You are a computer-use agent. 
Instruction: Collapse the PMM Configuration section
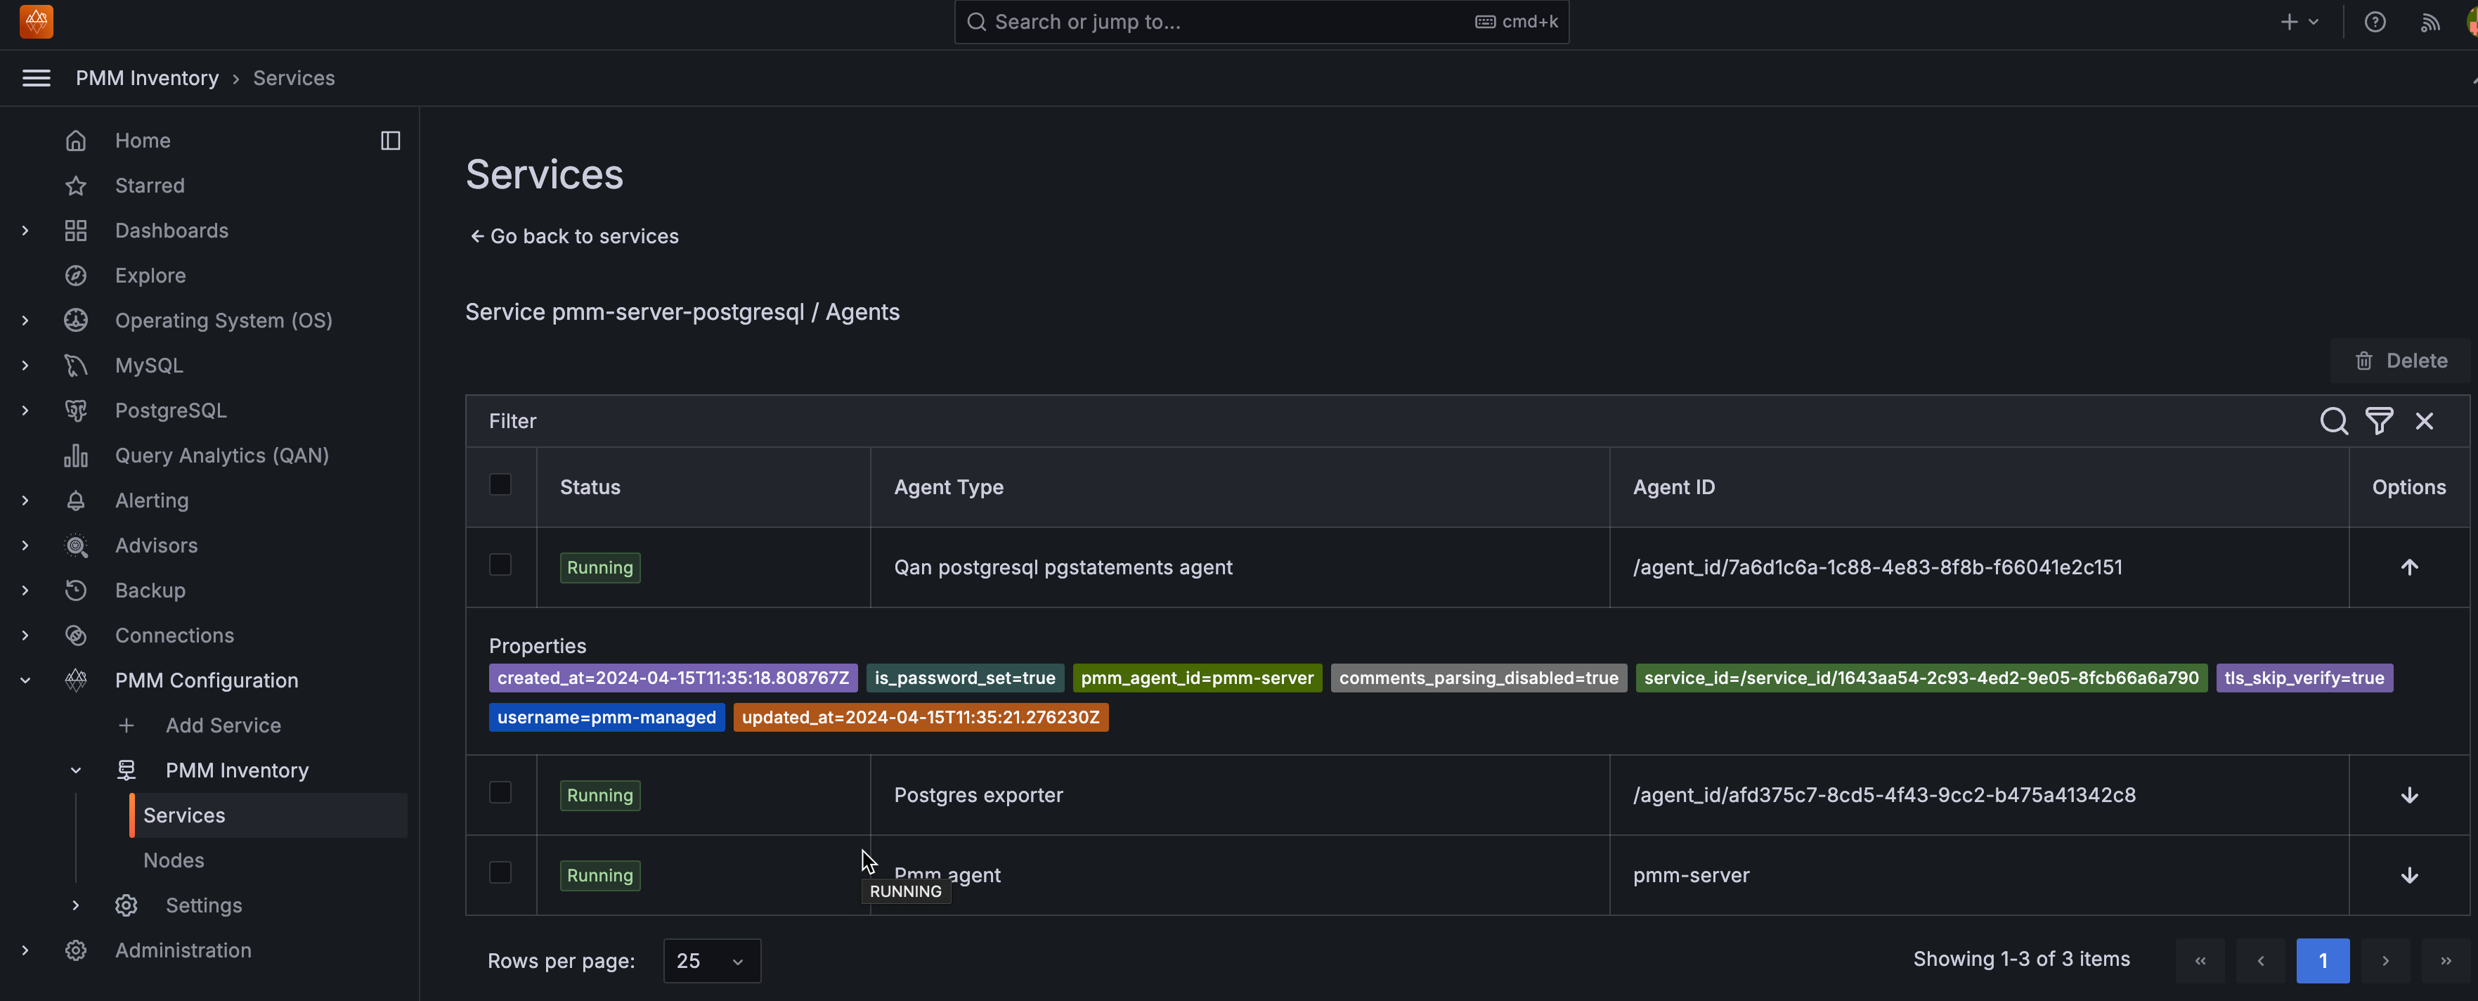[x=24, y=680]
